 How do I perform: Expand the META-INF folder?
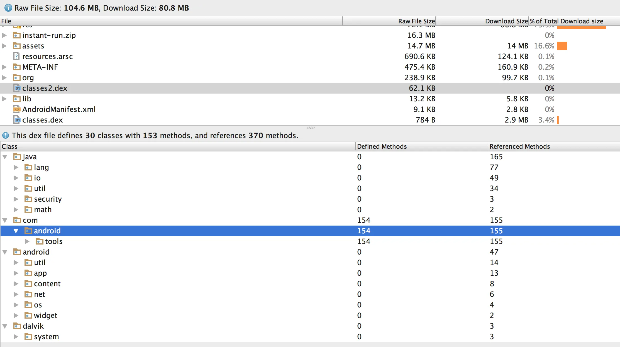pyautogui.click(x=4, y=67)
